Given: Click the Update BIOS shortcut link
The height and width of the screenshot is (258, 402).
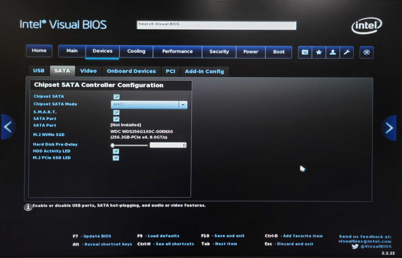Looking at the screenshot, I should [97, 236].
